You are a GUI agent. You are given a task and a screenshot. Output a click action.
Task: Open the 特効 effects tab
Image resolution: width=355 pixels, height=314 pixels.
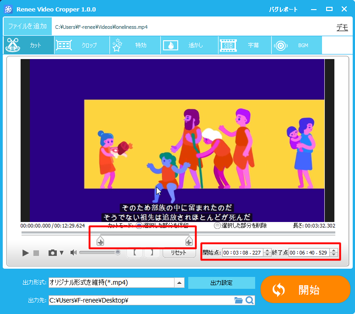135,45
